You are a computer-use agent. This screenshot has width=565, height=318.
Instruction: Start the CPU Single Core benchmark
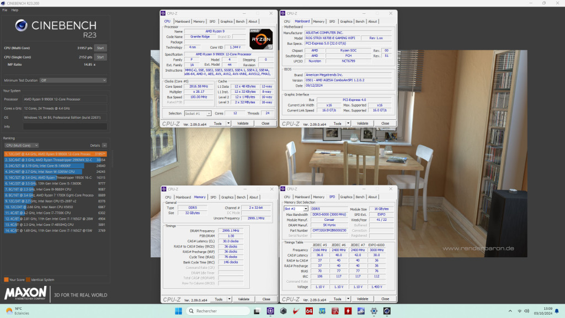click(100, 56)
